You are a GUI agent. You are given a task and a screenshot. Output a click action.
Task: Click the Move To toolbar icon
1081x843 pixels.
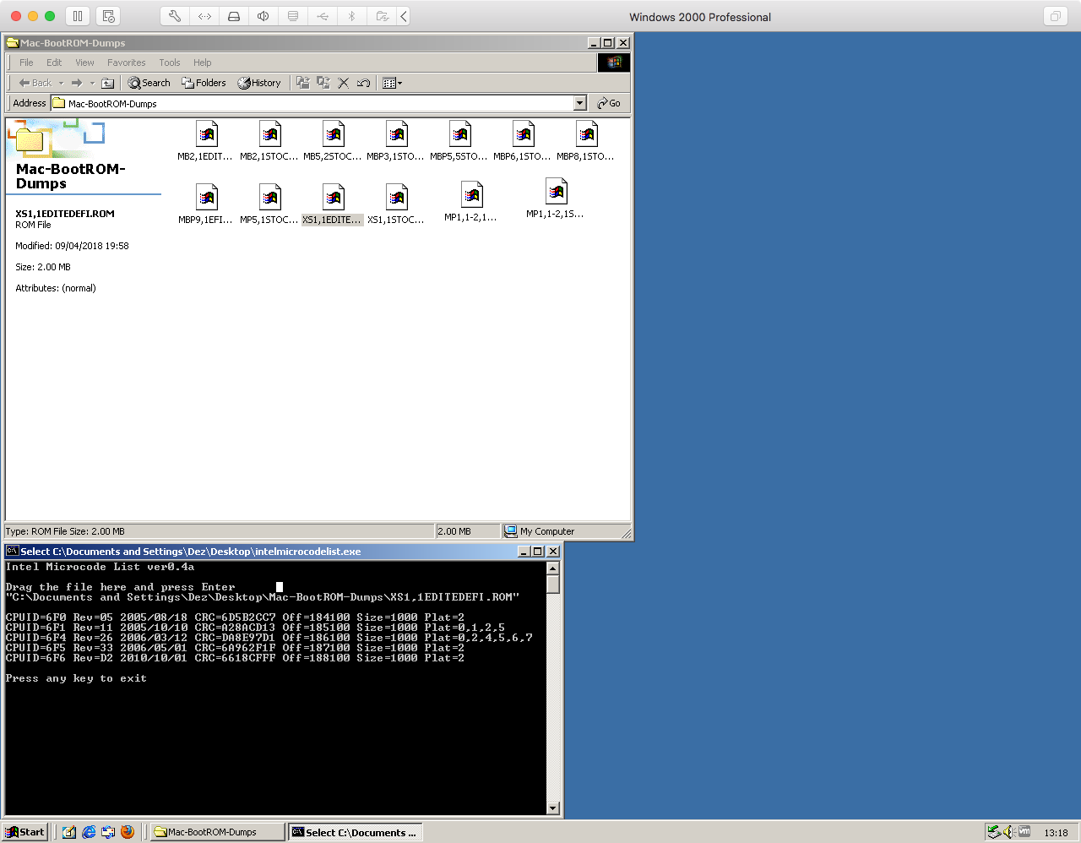303,83
